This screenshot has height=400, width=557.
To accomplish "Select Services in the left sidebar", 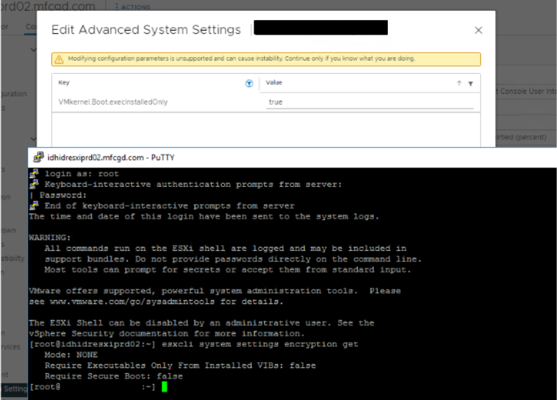I will [9, 347].
